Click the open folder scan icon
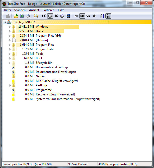Image resolution: width=154 pixels, height=168 pixels. pos(16,16)
